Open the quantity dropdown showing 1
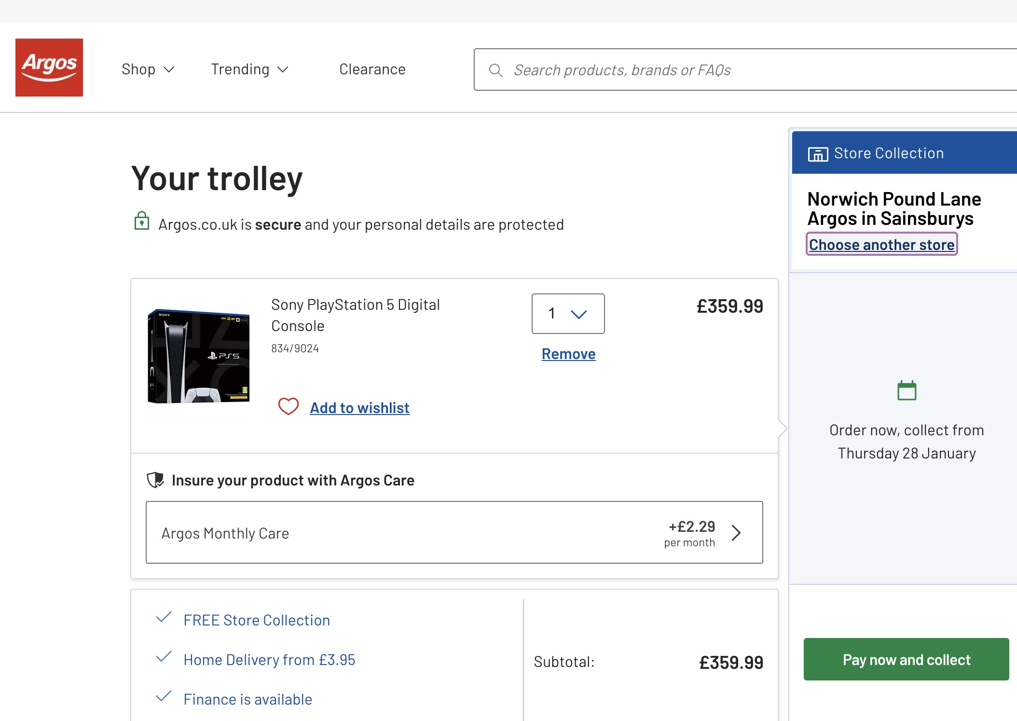 568,314
